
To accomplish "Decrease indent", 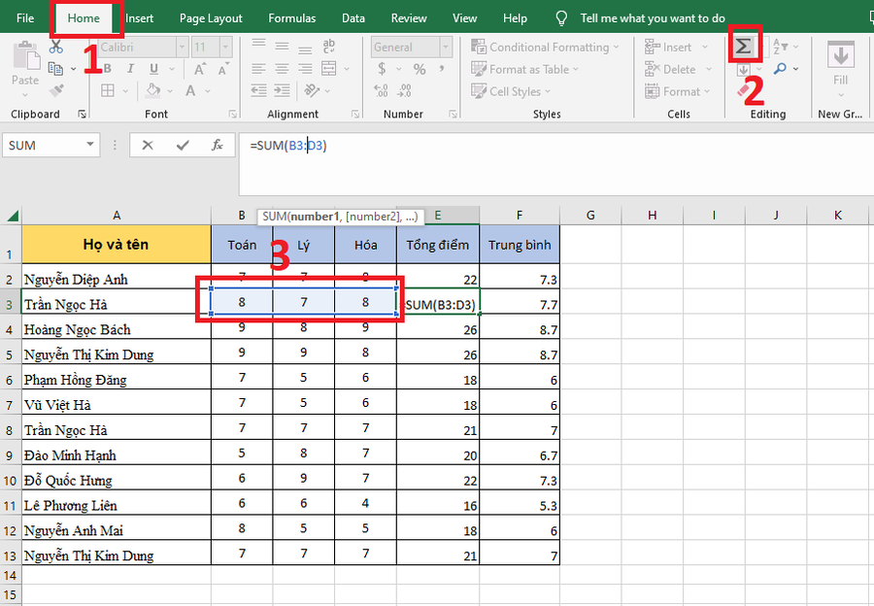I will [258, 90].
